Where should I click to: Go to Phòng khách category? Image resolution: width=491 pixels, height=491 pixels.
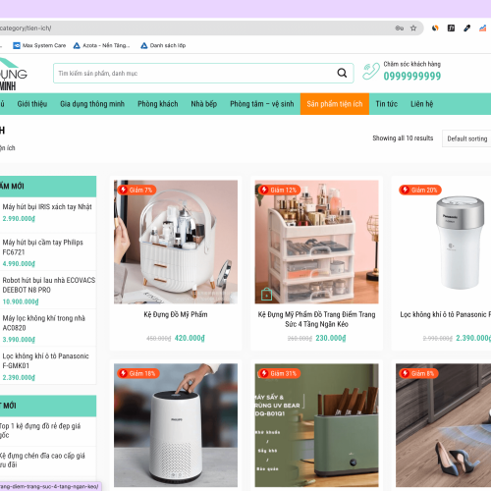[158, 104]
